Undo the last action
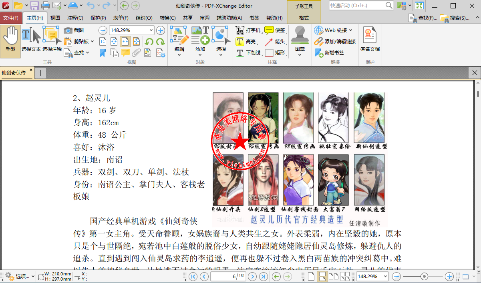Viewport: 481px width, 283px height. point(90,6)
